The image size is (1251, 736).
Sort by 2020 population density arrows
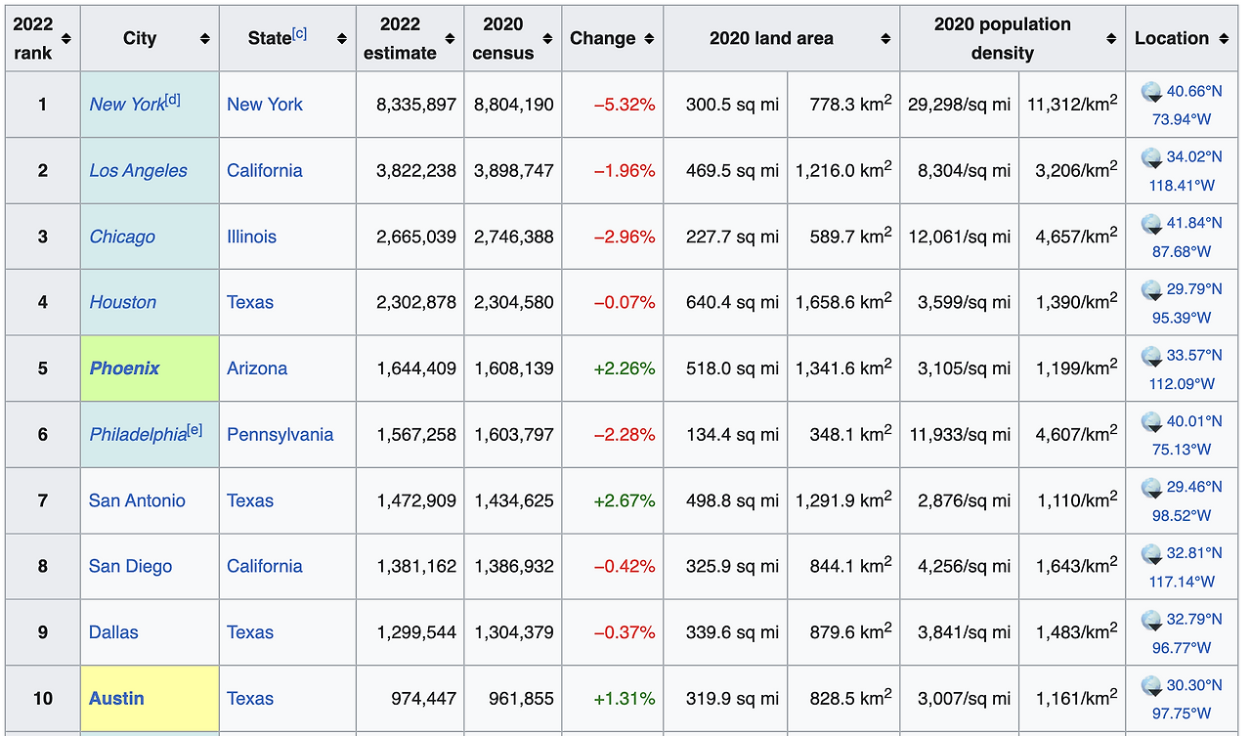[x=1111, y=38]
